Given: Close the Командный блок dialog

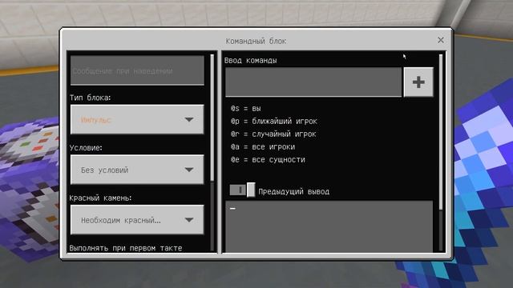Looking at the screenshot, I should click(x=441, y=40).
